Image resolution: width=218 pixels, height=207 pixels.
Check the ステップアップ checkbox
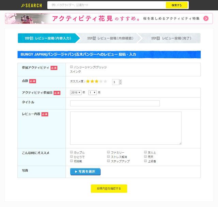tap(108, 161)
